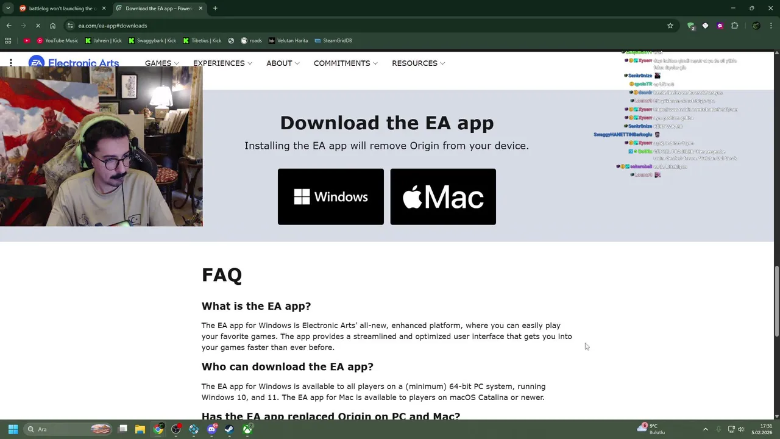Expand the EXPERIENCES navigation menu

coord(222,63)
